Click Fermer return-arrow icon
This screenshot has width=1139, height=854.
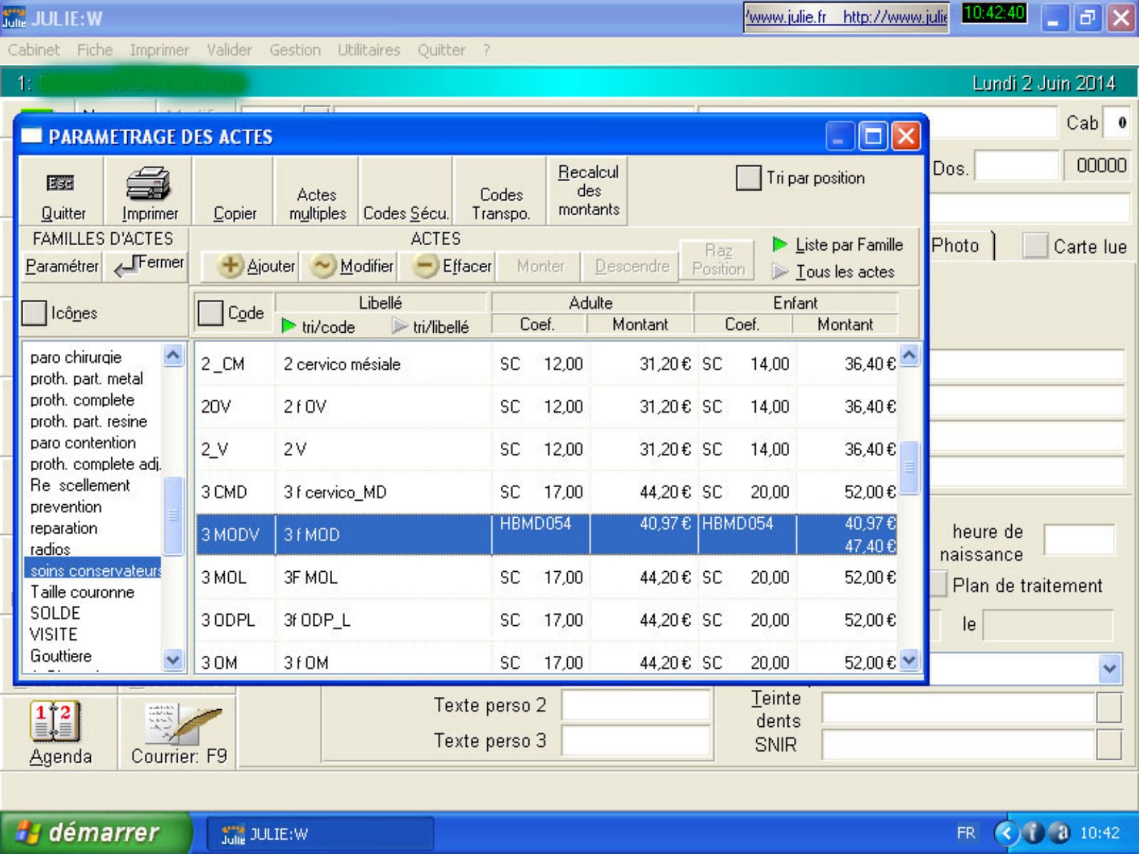pyautogui.click(x=126, y=266)
